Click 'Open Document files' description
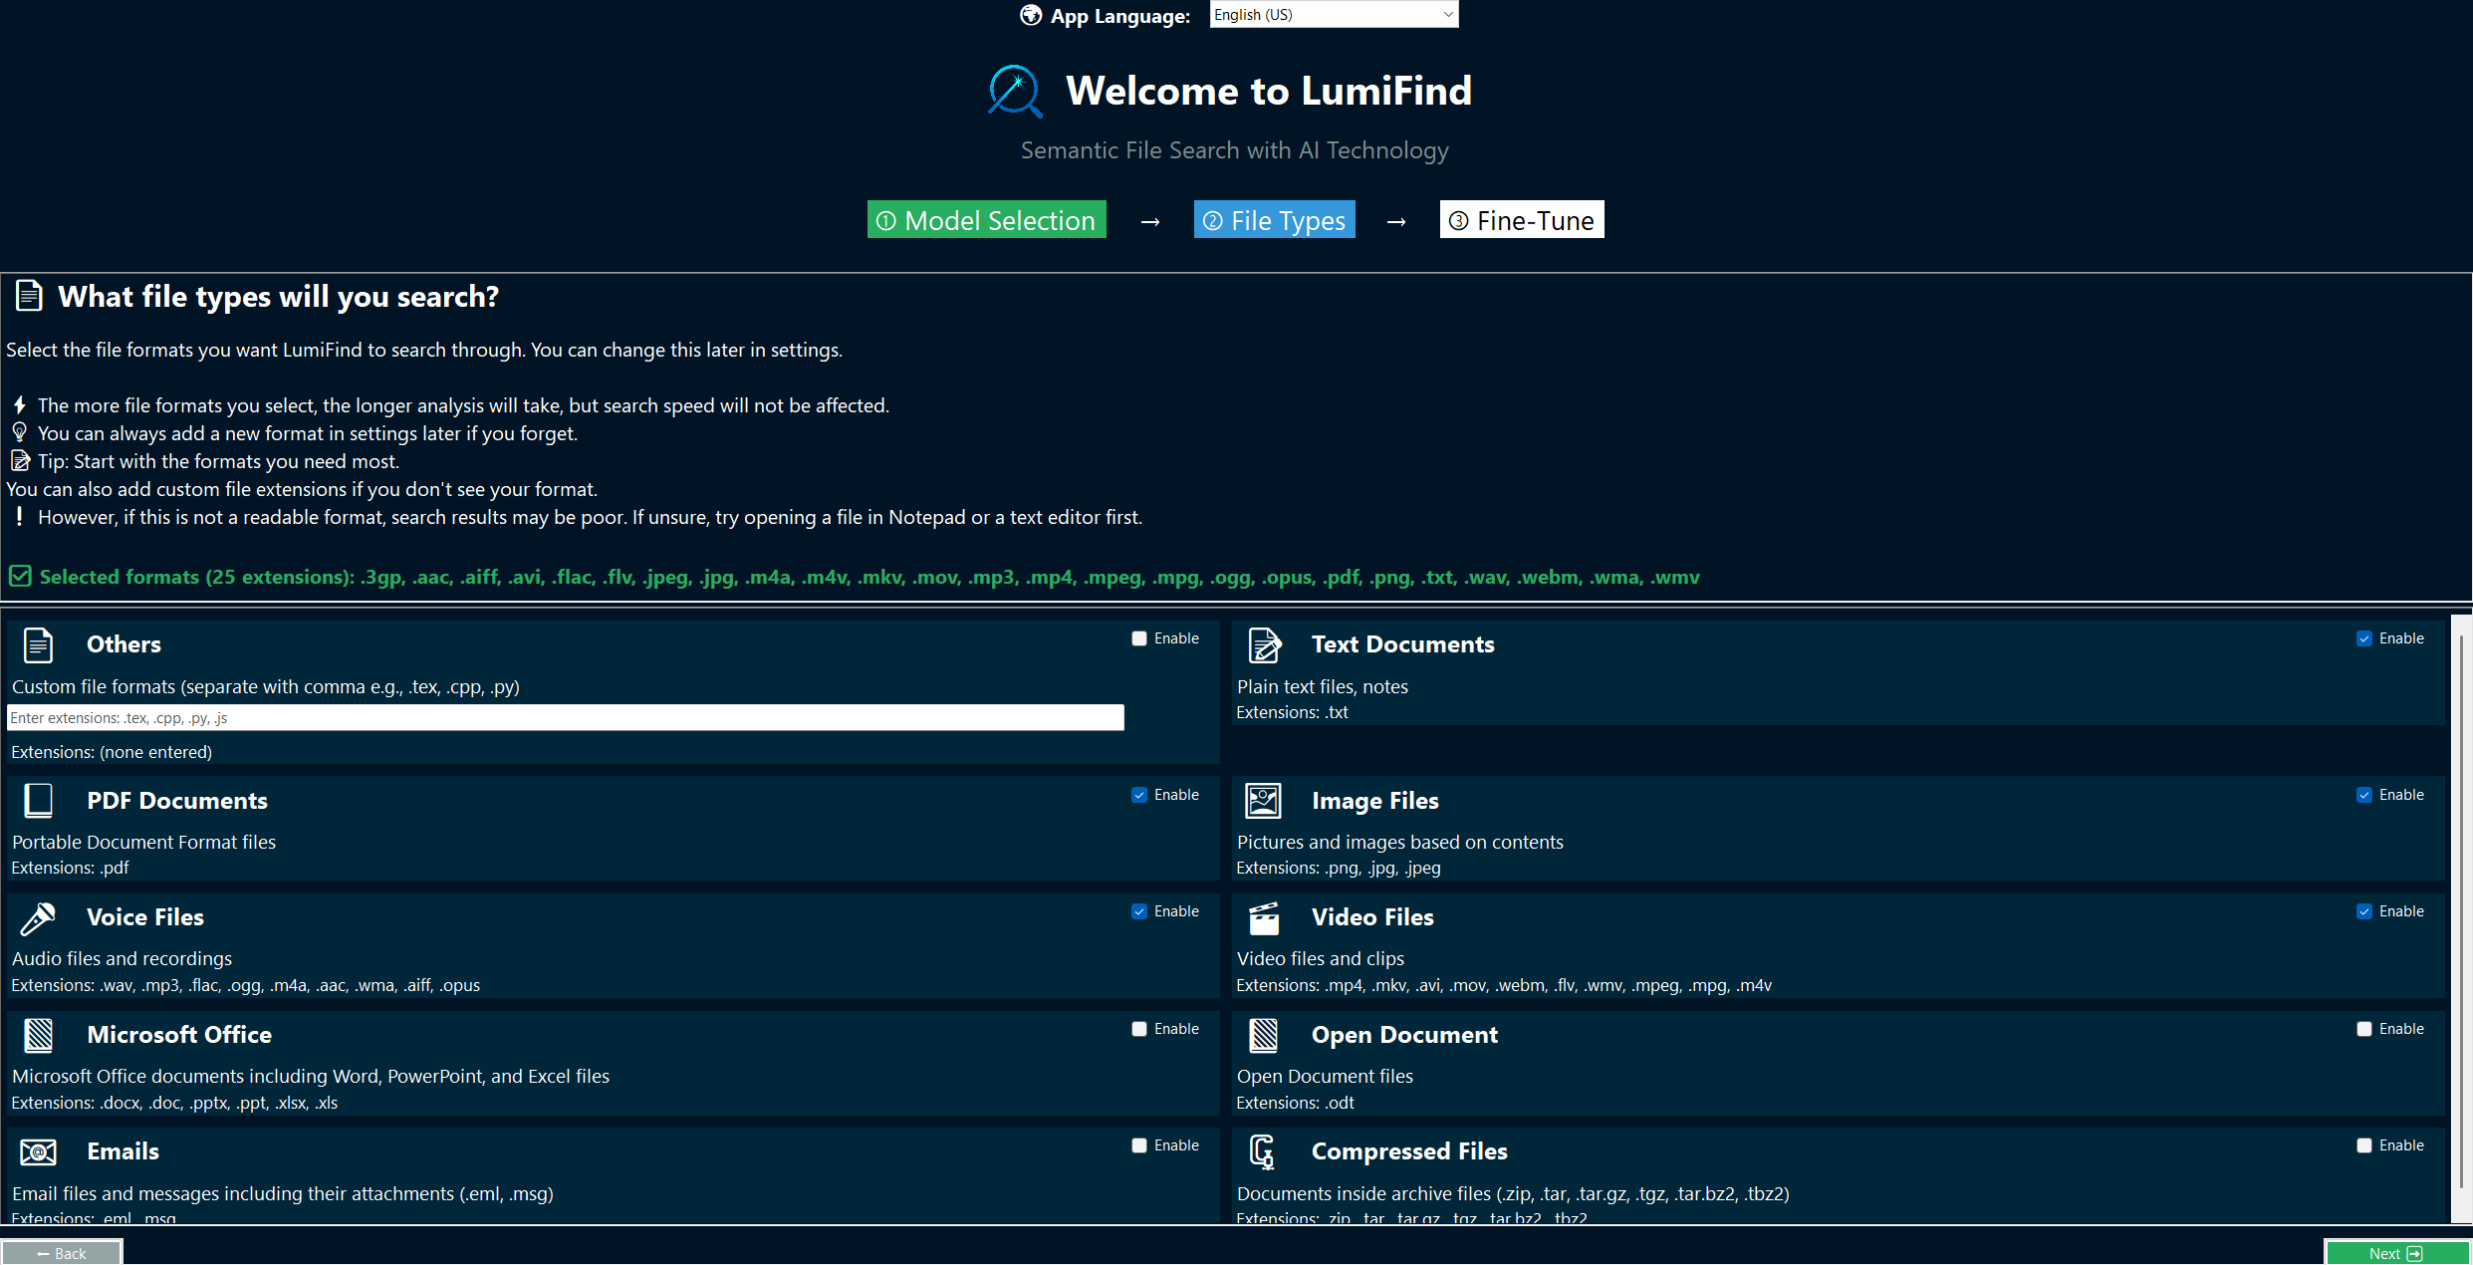The image size is (2473, 1265). coord(1325,1076)
